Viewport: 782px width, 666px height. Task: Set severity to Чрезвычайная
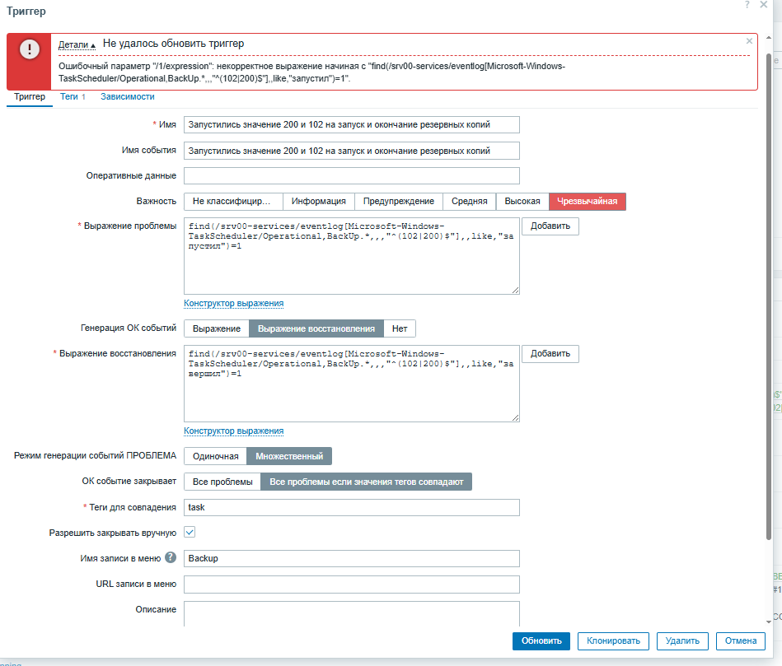(587, 201)
